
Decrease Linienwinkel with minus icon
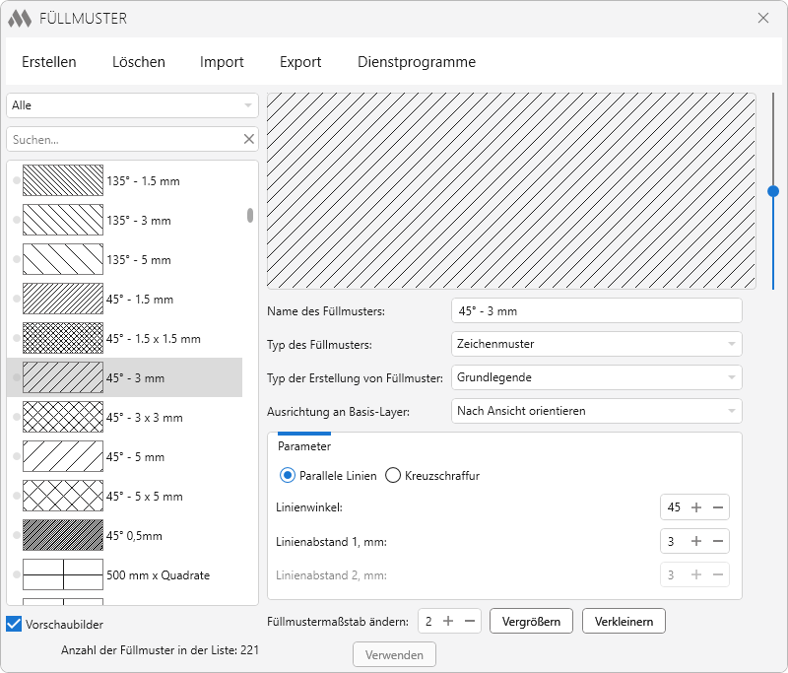(718, 507)
